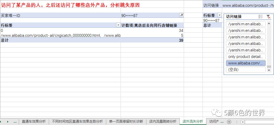This screenshot has height=125, width=274.
Task: Select the www.alibaba.com/product-/h value cell
Action: click(x=248, y=5)
